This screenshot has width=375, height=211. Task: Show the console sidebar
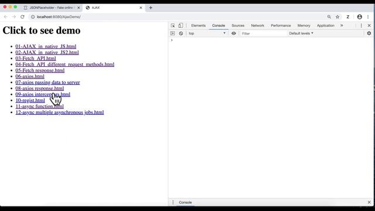(x=172, y=33)
